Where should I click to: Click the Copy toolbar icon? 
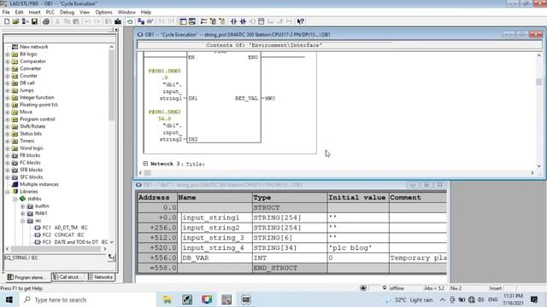(67, 21)
